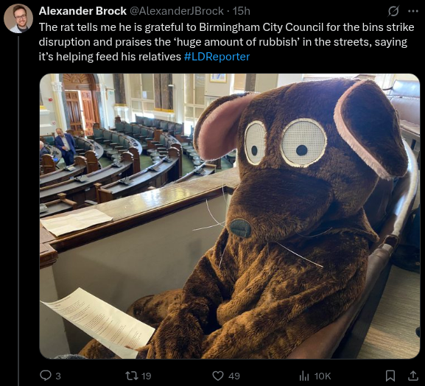425x386 pixels.
Task: Open the Alexander Brock display name
Action: coord(82,11)
